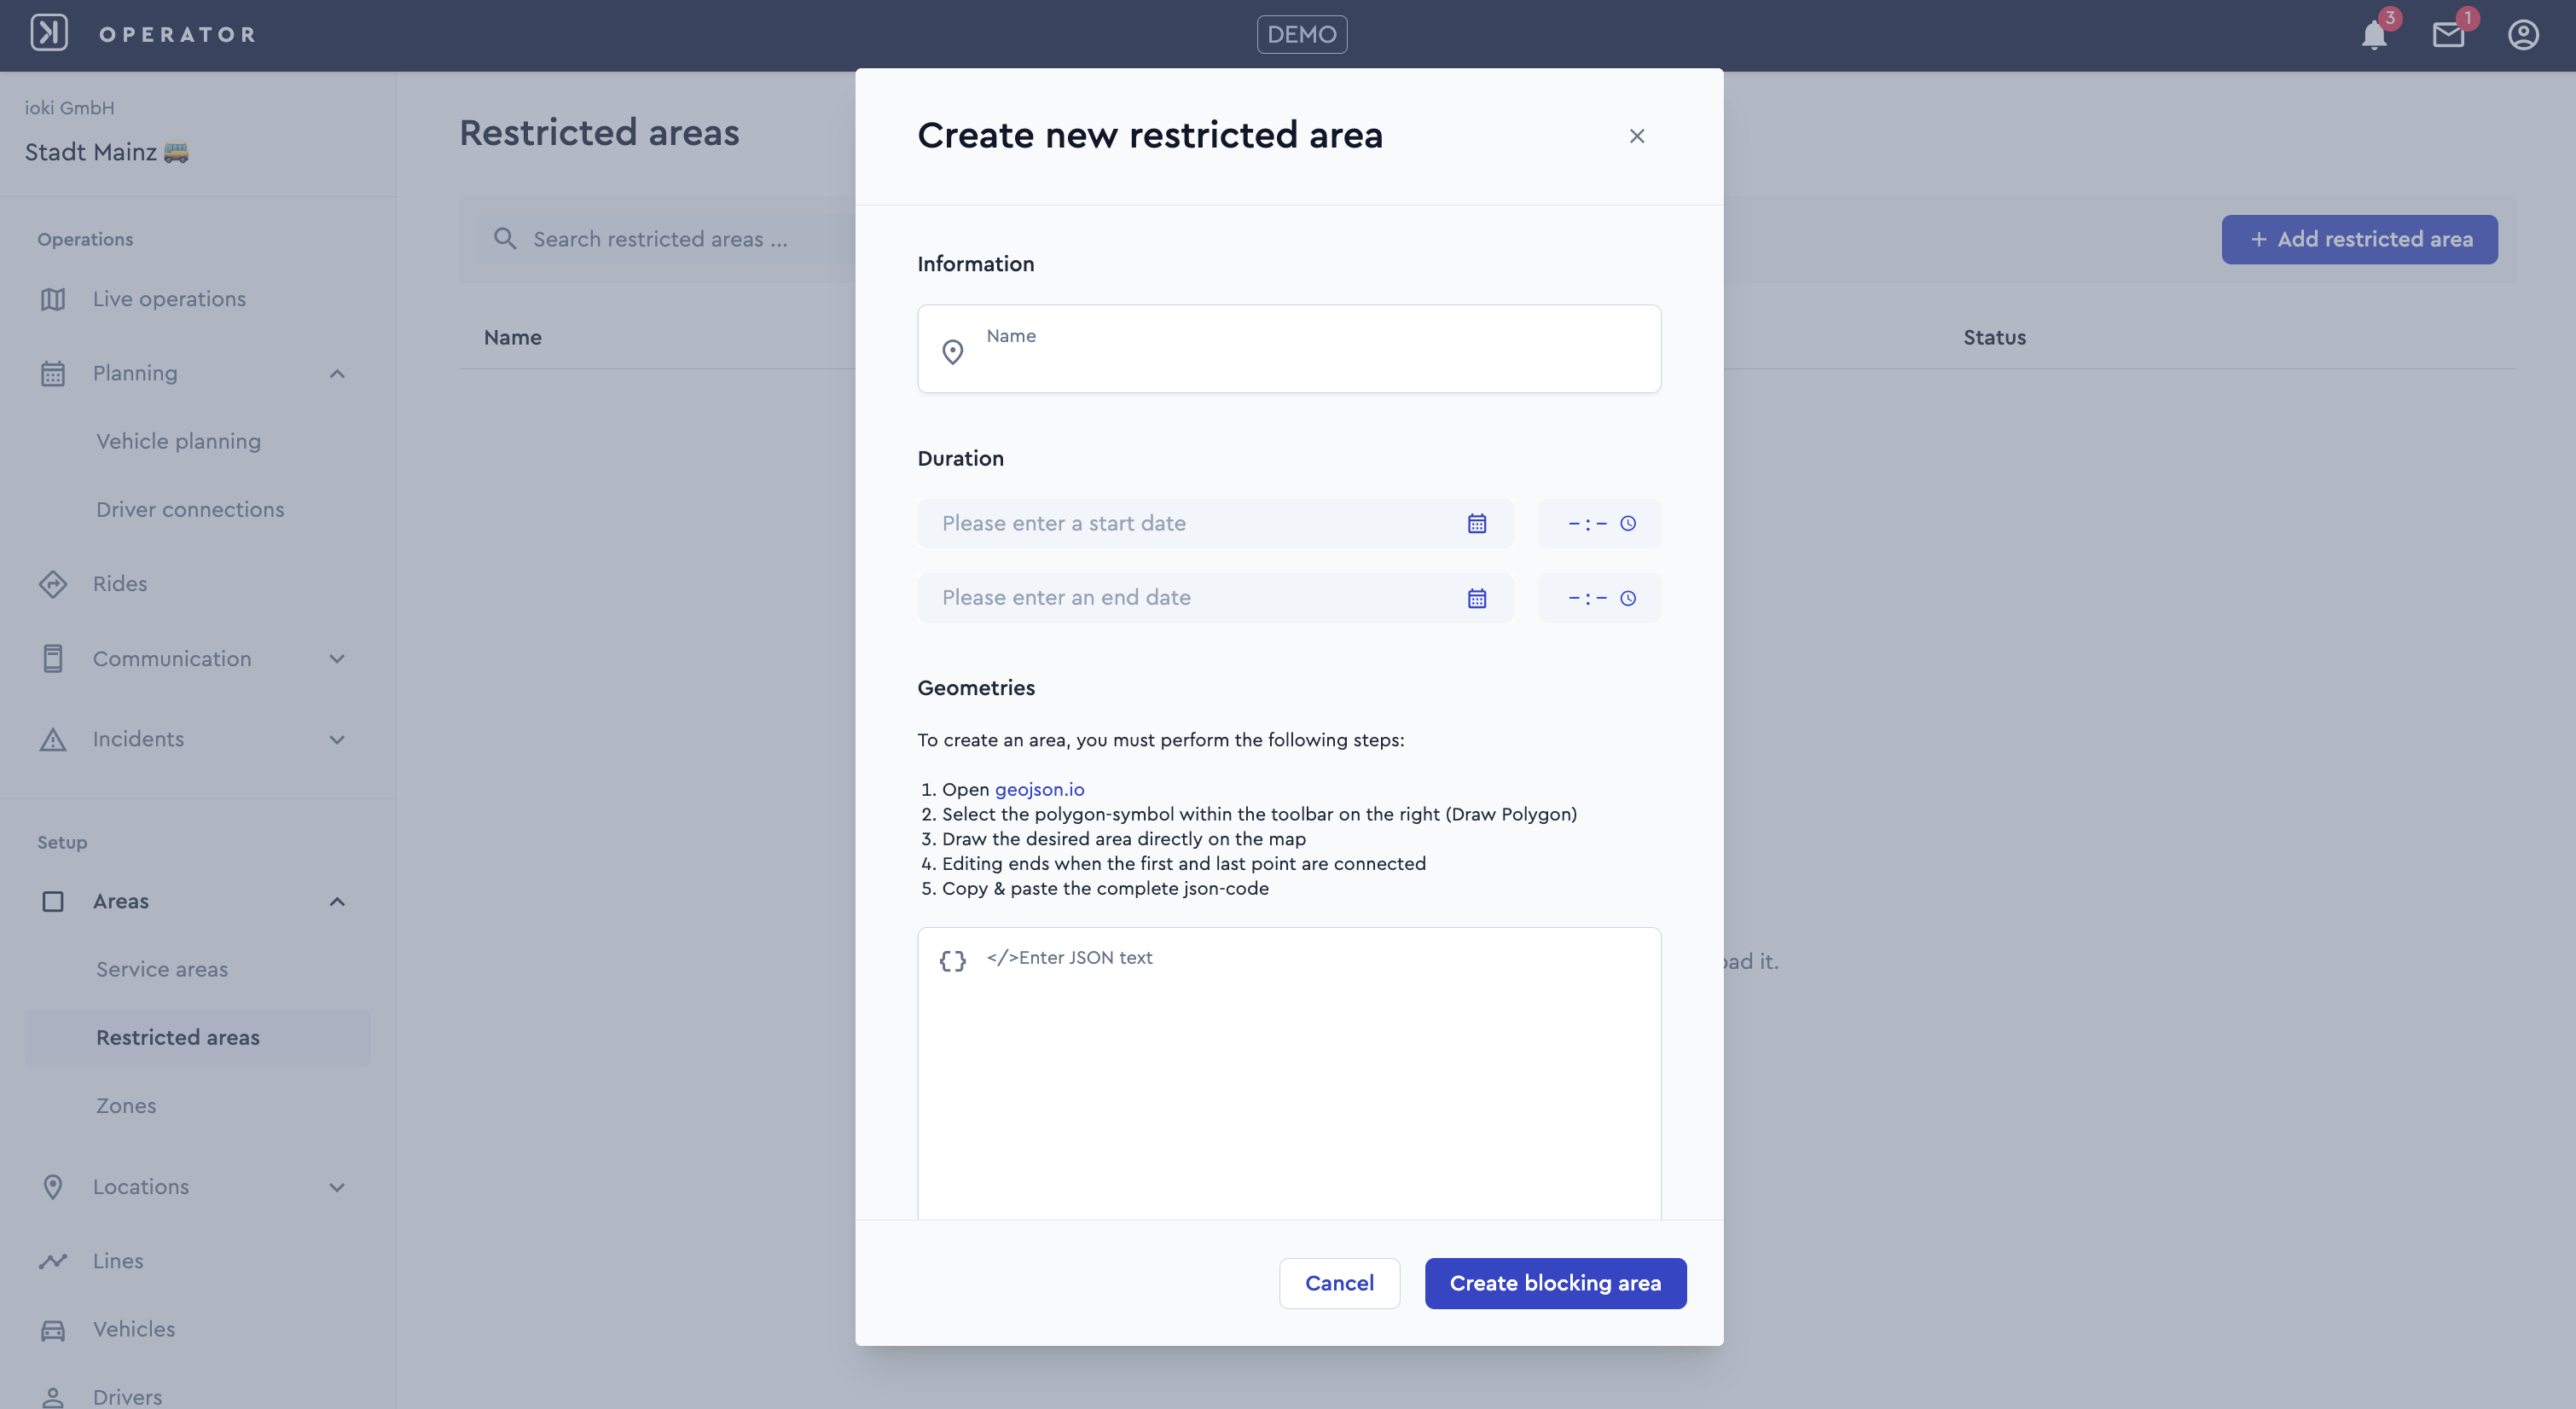Collapse the Areas section chevron

pos(337,902)
